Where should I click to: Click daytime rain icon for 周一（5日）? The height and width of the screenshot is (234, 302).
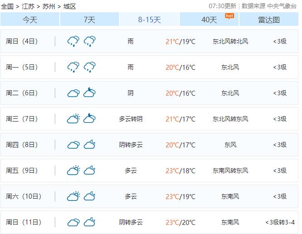coord(73,67)
